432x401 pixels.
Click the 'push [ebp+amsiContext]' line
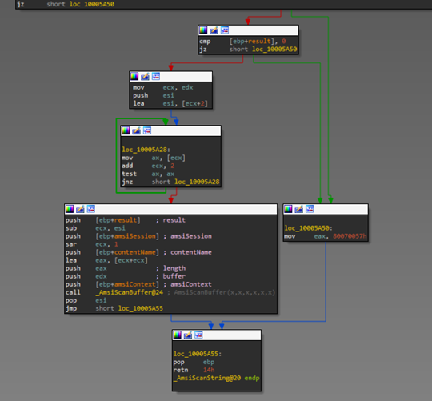tap(138, 284)
